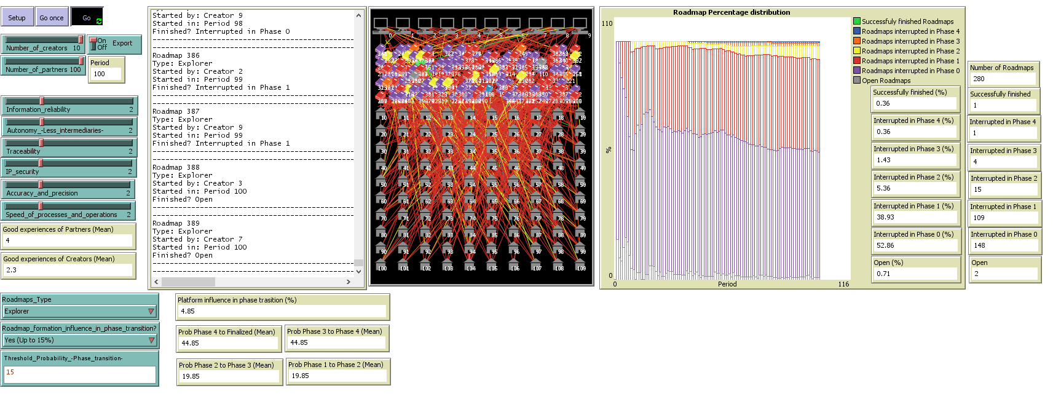This screenshot has height=399, width=1053.
Task: Click partner house icon number 109
Action: coord(580,264)
